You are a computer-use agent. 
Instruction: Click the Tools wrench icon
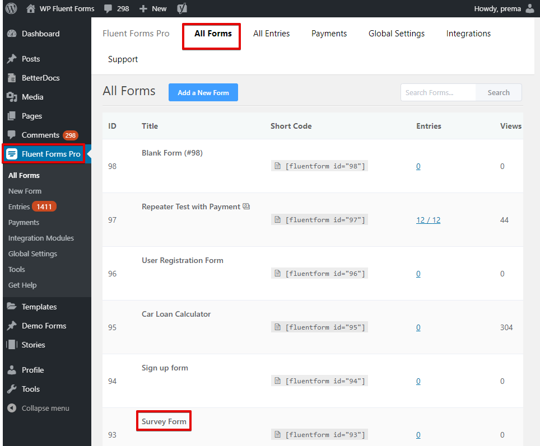click(12, 389)
